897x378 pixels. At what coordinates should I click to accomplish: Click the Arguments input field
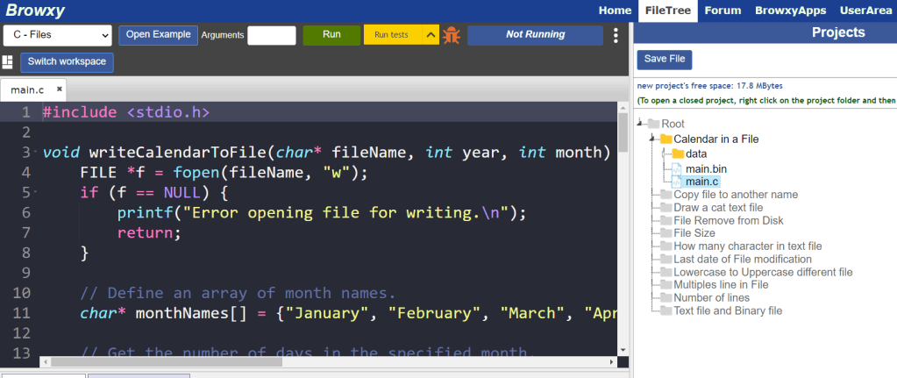coord(271,35)
